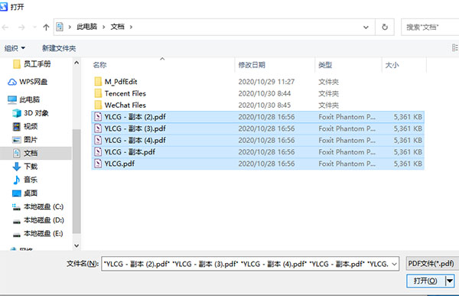Screen dimensions: 459x296
Task: Open the 组织 organize dropdown menu
Action: [15, 48]
